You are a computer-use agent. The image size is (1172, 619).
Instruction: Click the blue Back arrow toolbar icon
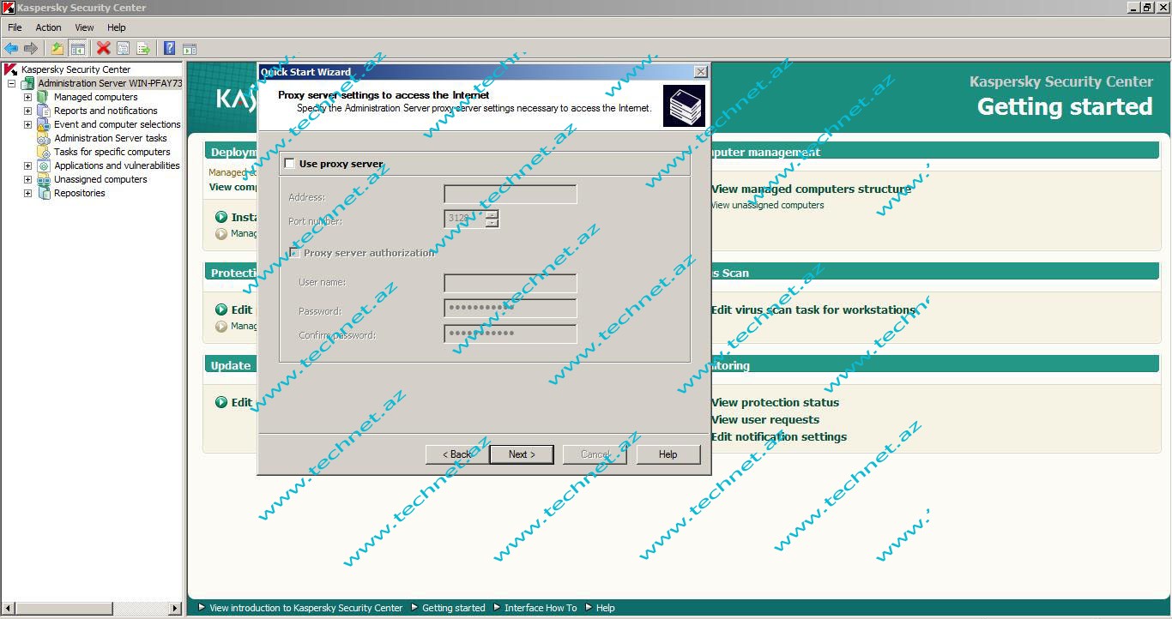click(11, 49)
